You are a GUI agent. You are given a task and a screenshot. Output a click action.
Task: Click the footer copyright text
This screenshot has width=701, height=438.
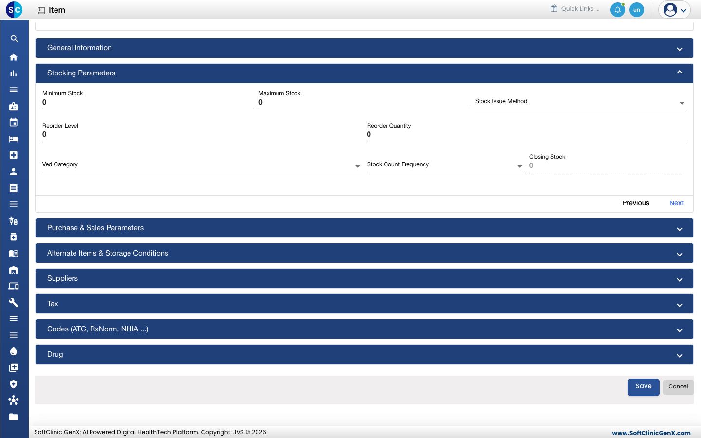[150, 432]
